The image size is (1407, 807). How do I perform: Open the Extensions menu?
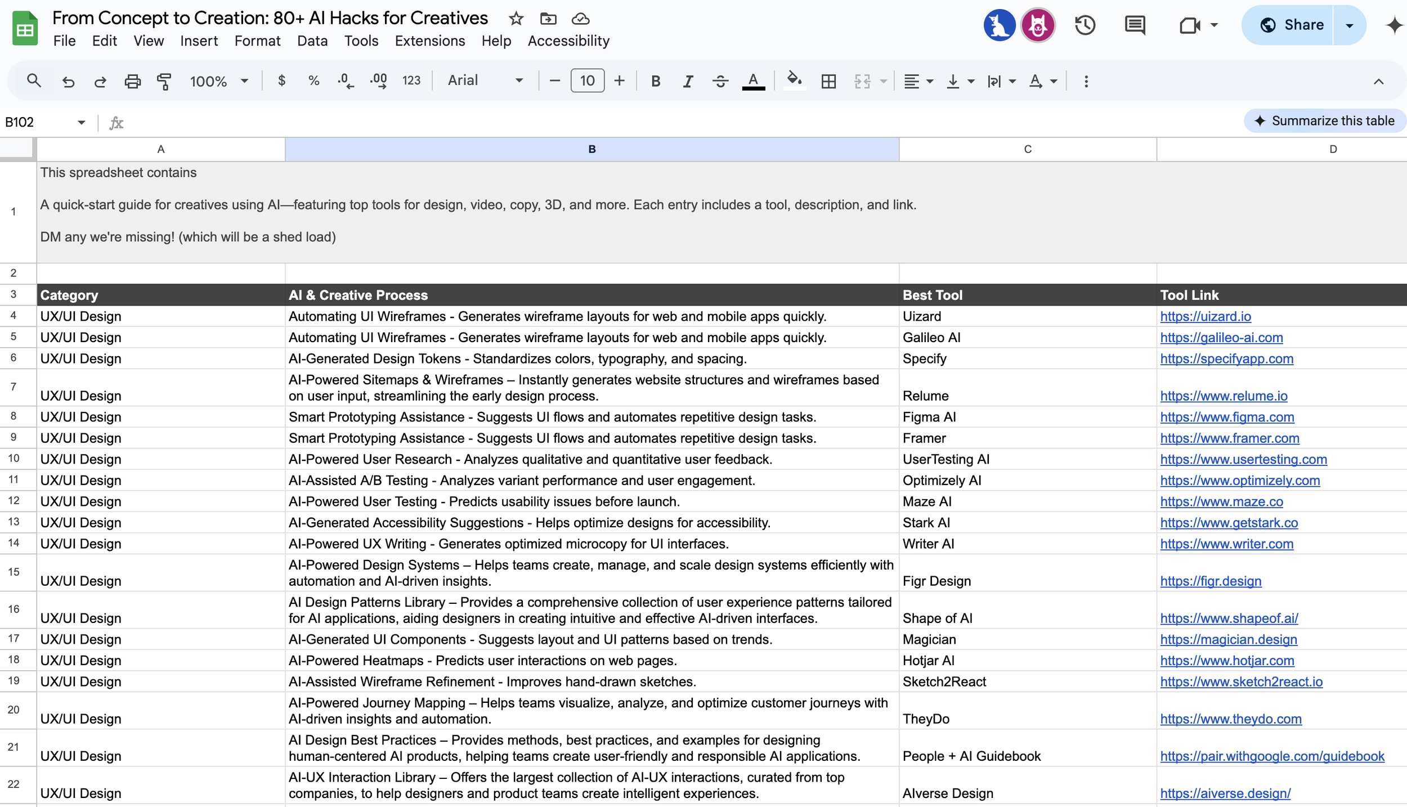429,41
